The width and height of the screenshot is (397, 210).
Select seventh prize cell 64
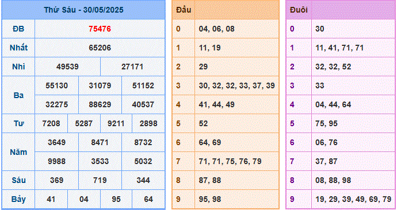[x=148, y=199]
